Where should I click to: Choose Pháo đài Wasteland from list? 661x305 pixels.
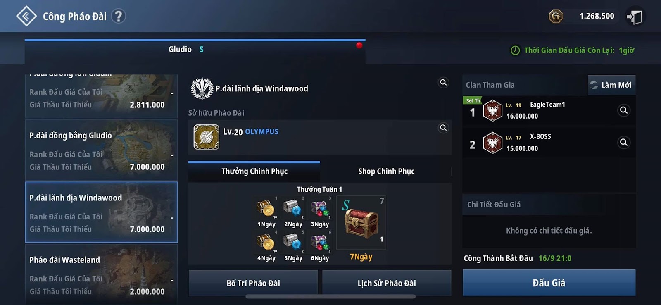[x=101, y=274]
